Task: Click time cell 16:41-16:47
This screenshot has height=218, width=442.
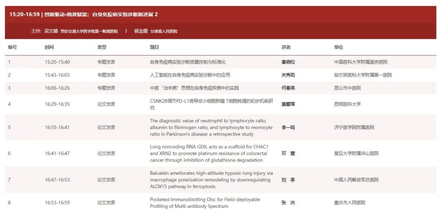Action: point(57,153)
